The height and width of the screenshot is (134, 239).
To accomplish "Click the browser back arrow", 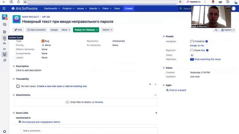I will click(x=4, y=2).
